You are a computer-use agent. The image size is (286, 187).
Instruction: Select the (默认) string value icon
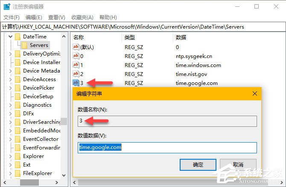76,47
